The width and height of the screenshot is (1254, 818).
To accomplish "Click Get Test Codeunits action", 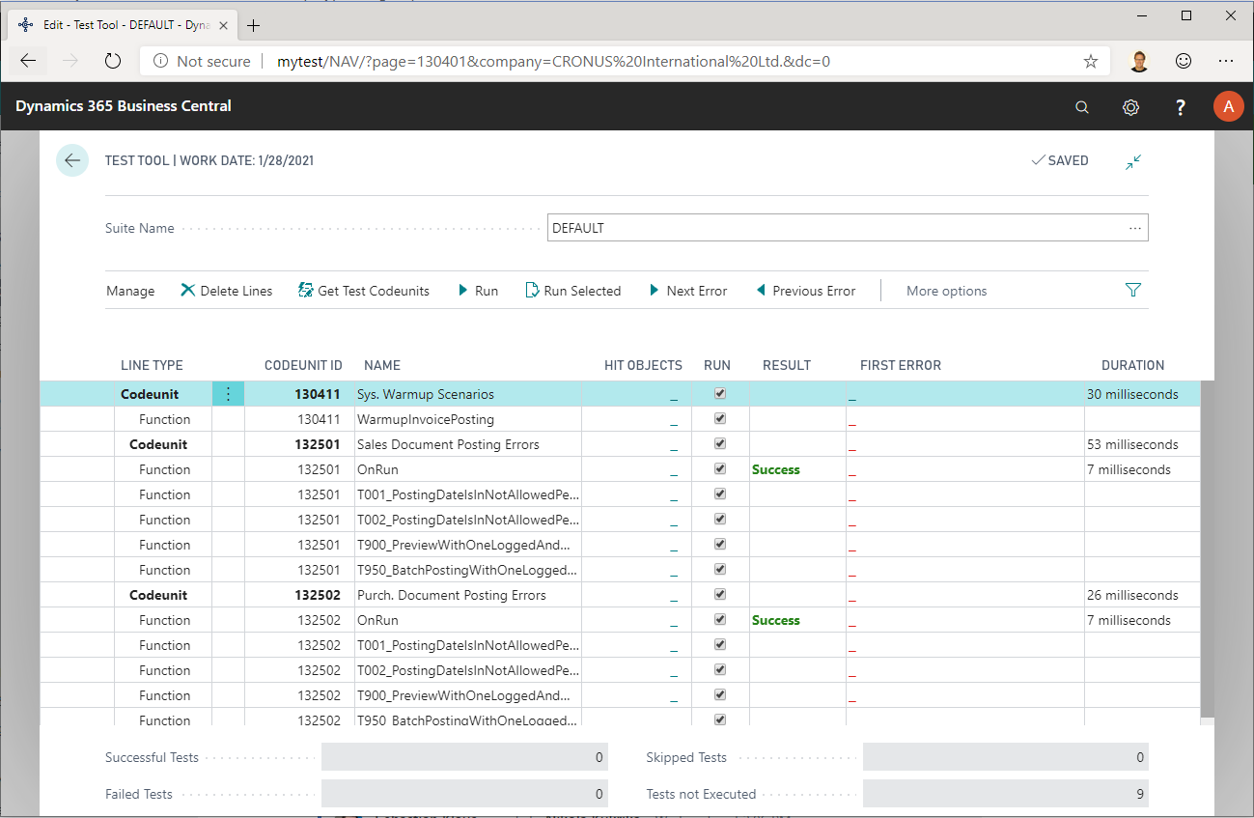I will [364, 291].
